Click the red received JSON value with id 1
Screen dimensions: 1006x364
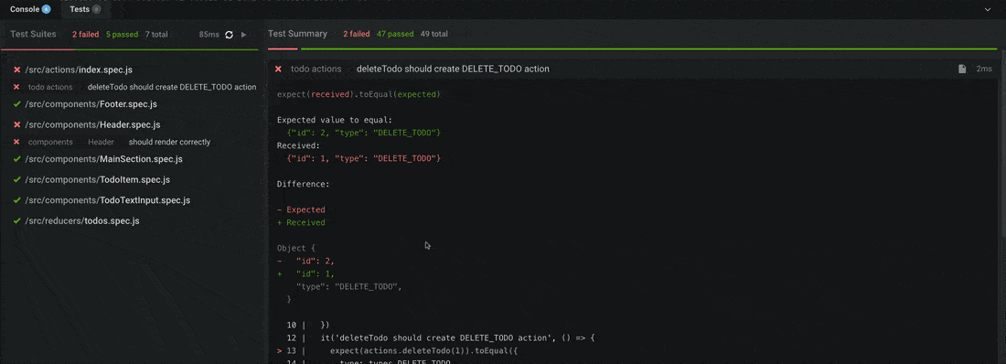click(364, 158)
